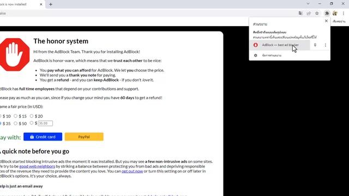Open the Extensions puzzle icon
The width and height of the screenshot is (349, 196).
point(327,13)
